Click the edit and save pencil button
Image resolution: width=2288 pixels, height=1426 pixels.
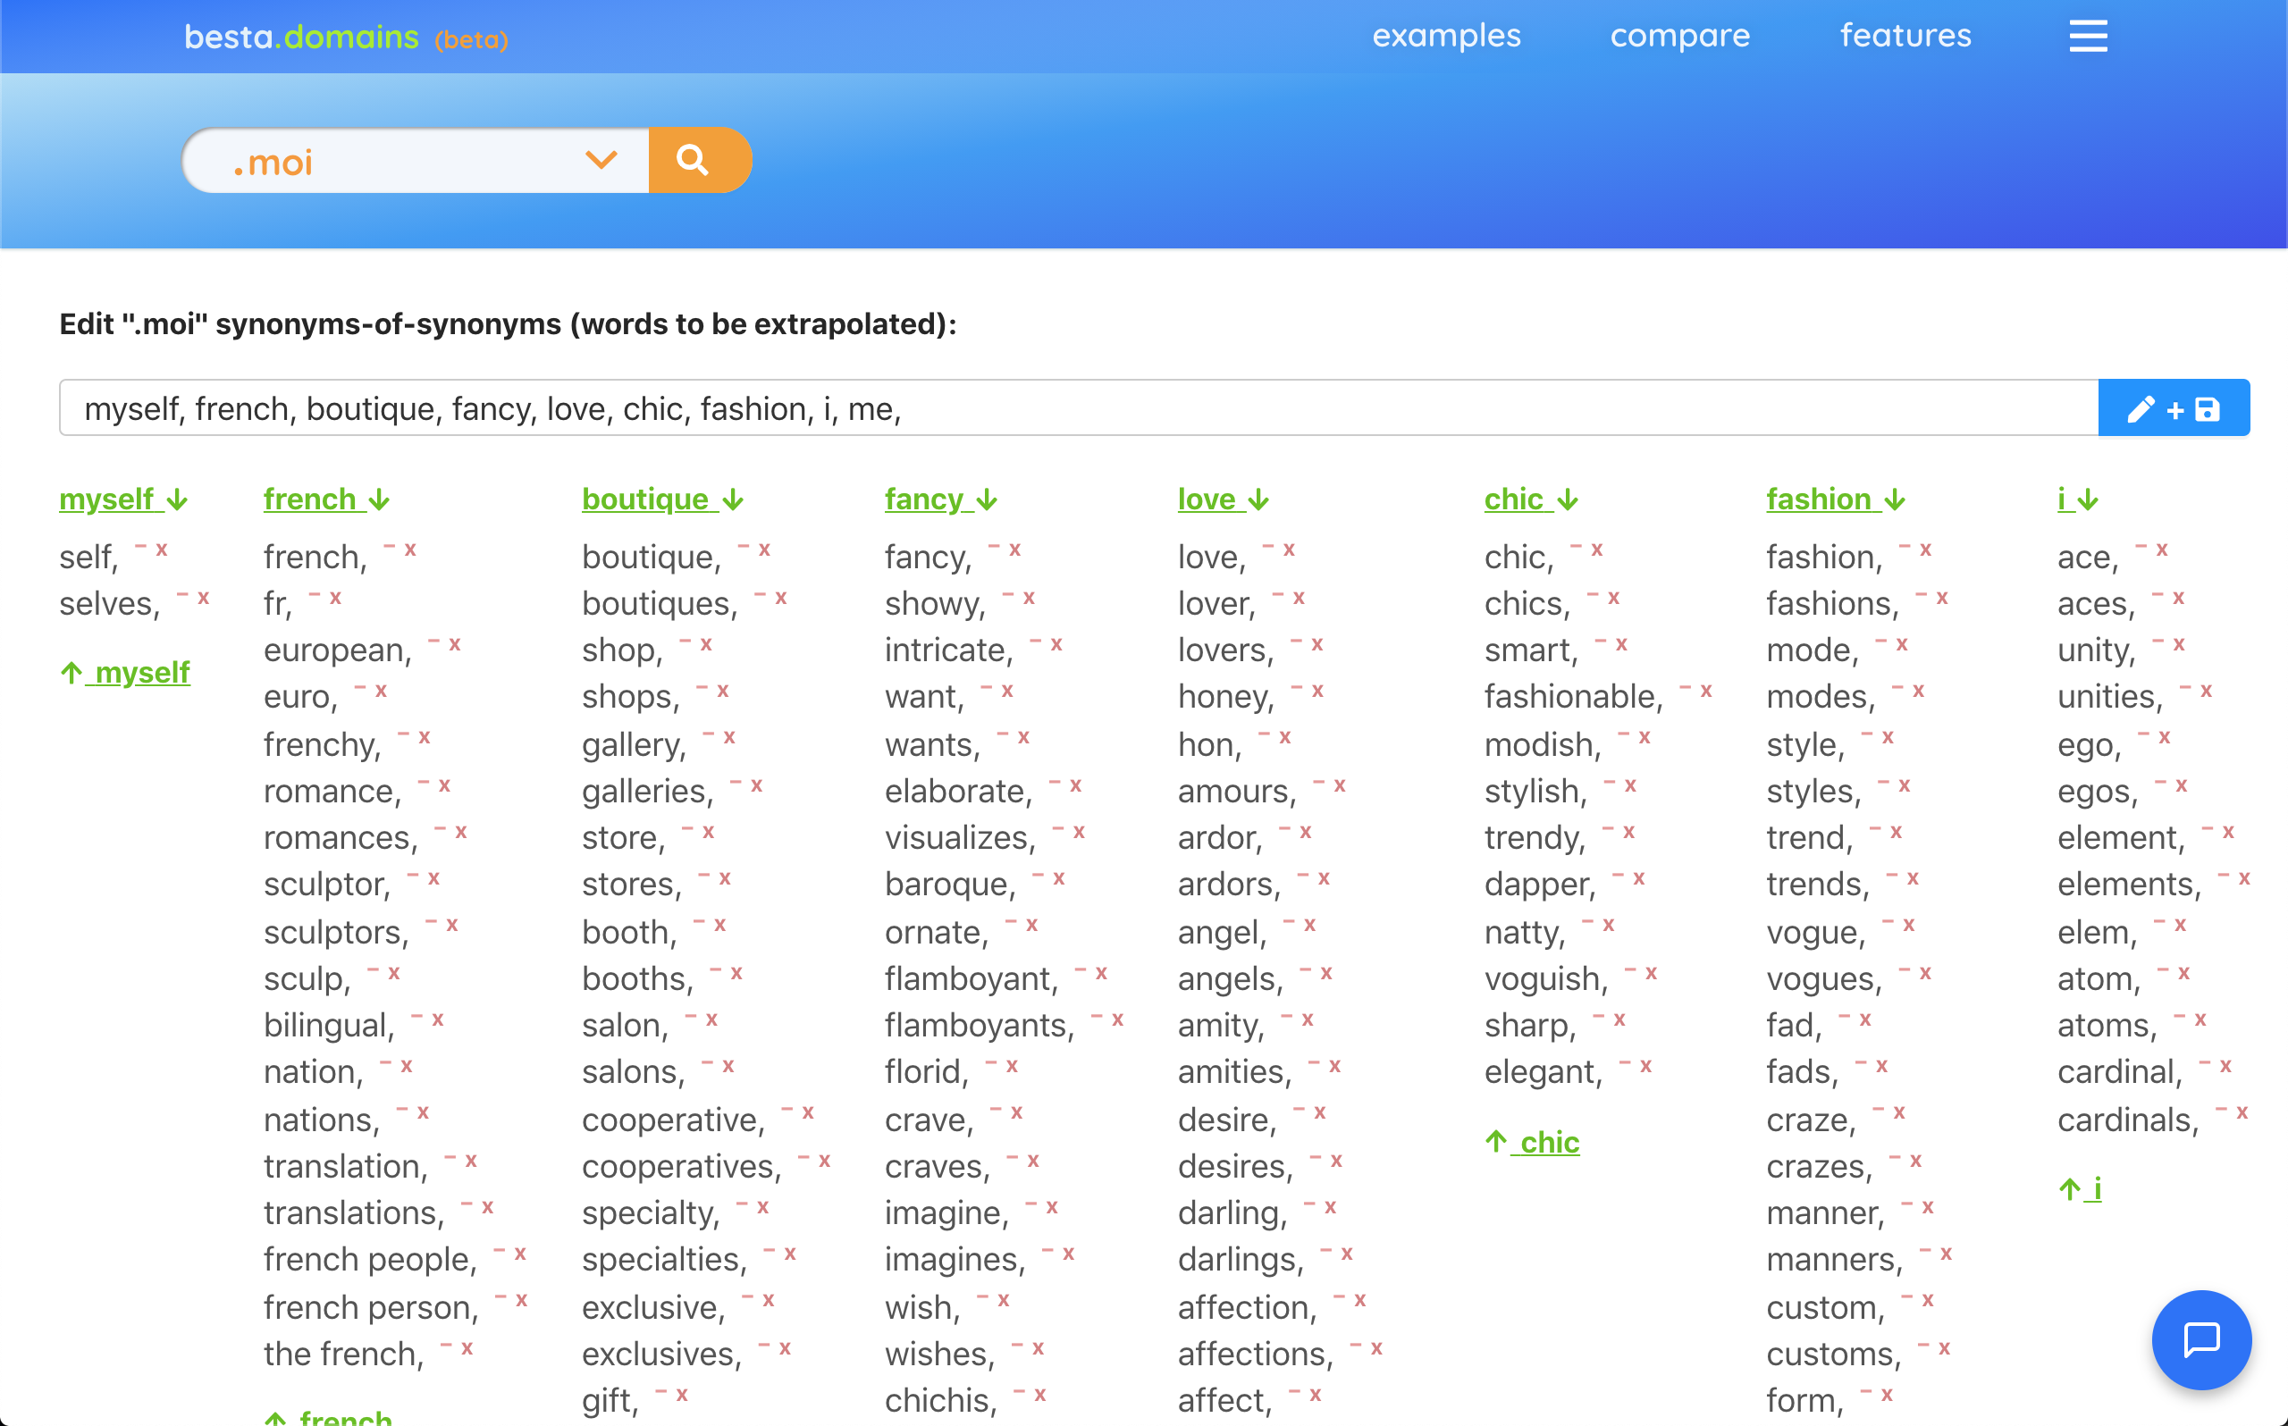tap(2173, 408)
